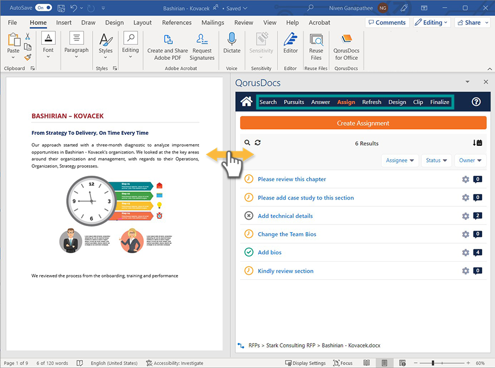Click the Cut scissors icon

click(28, 37)
